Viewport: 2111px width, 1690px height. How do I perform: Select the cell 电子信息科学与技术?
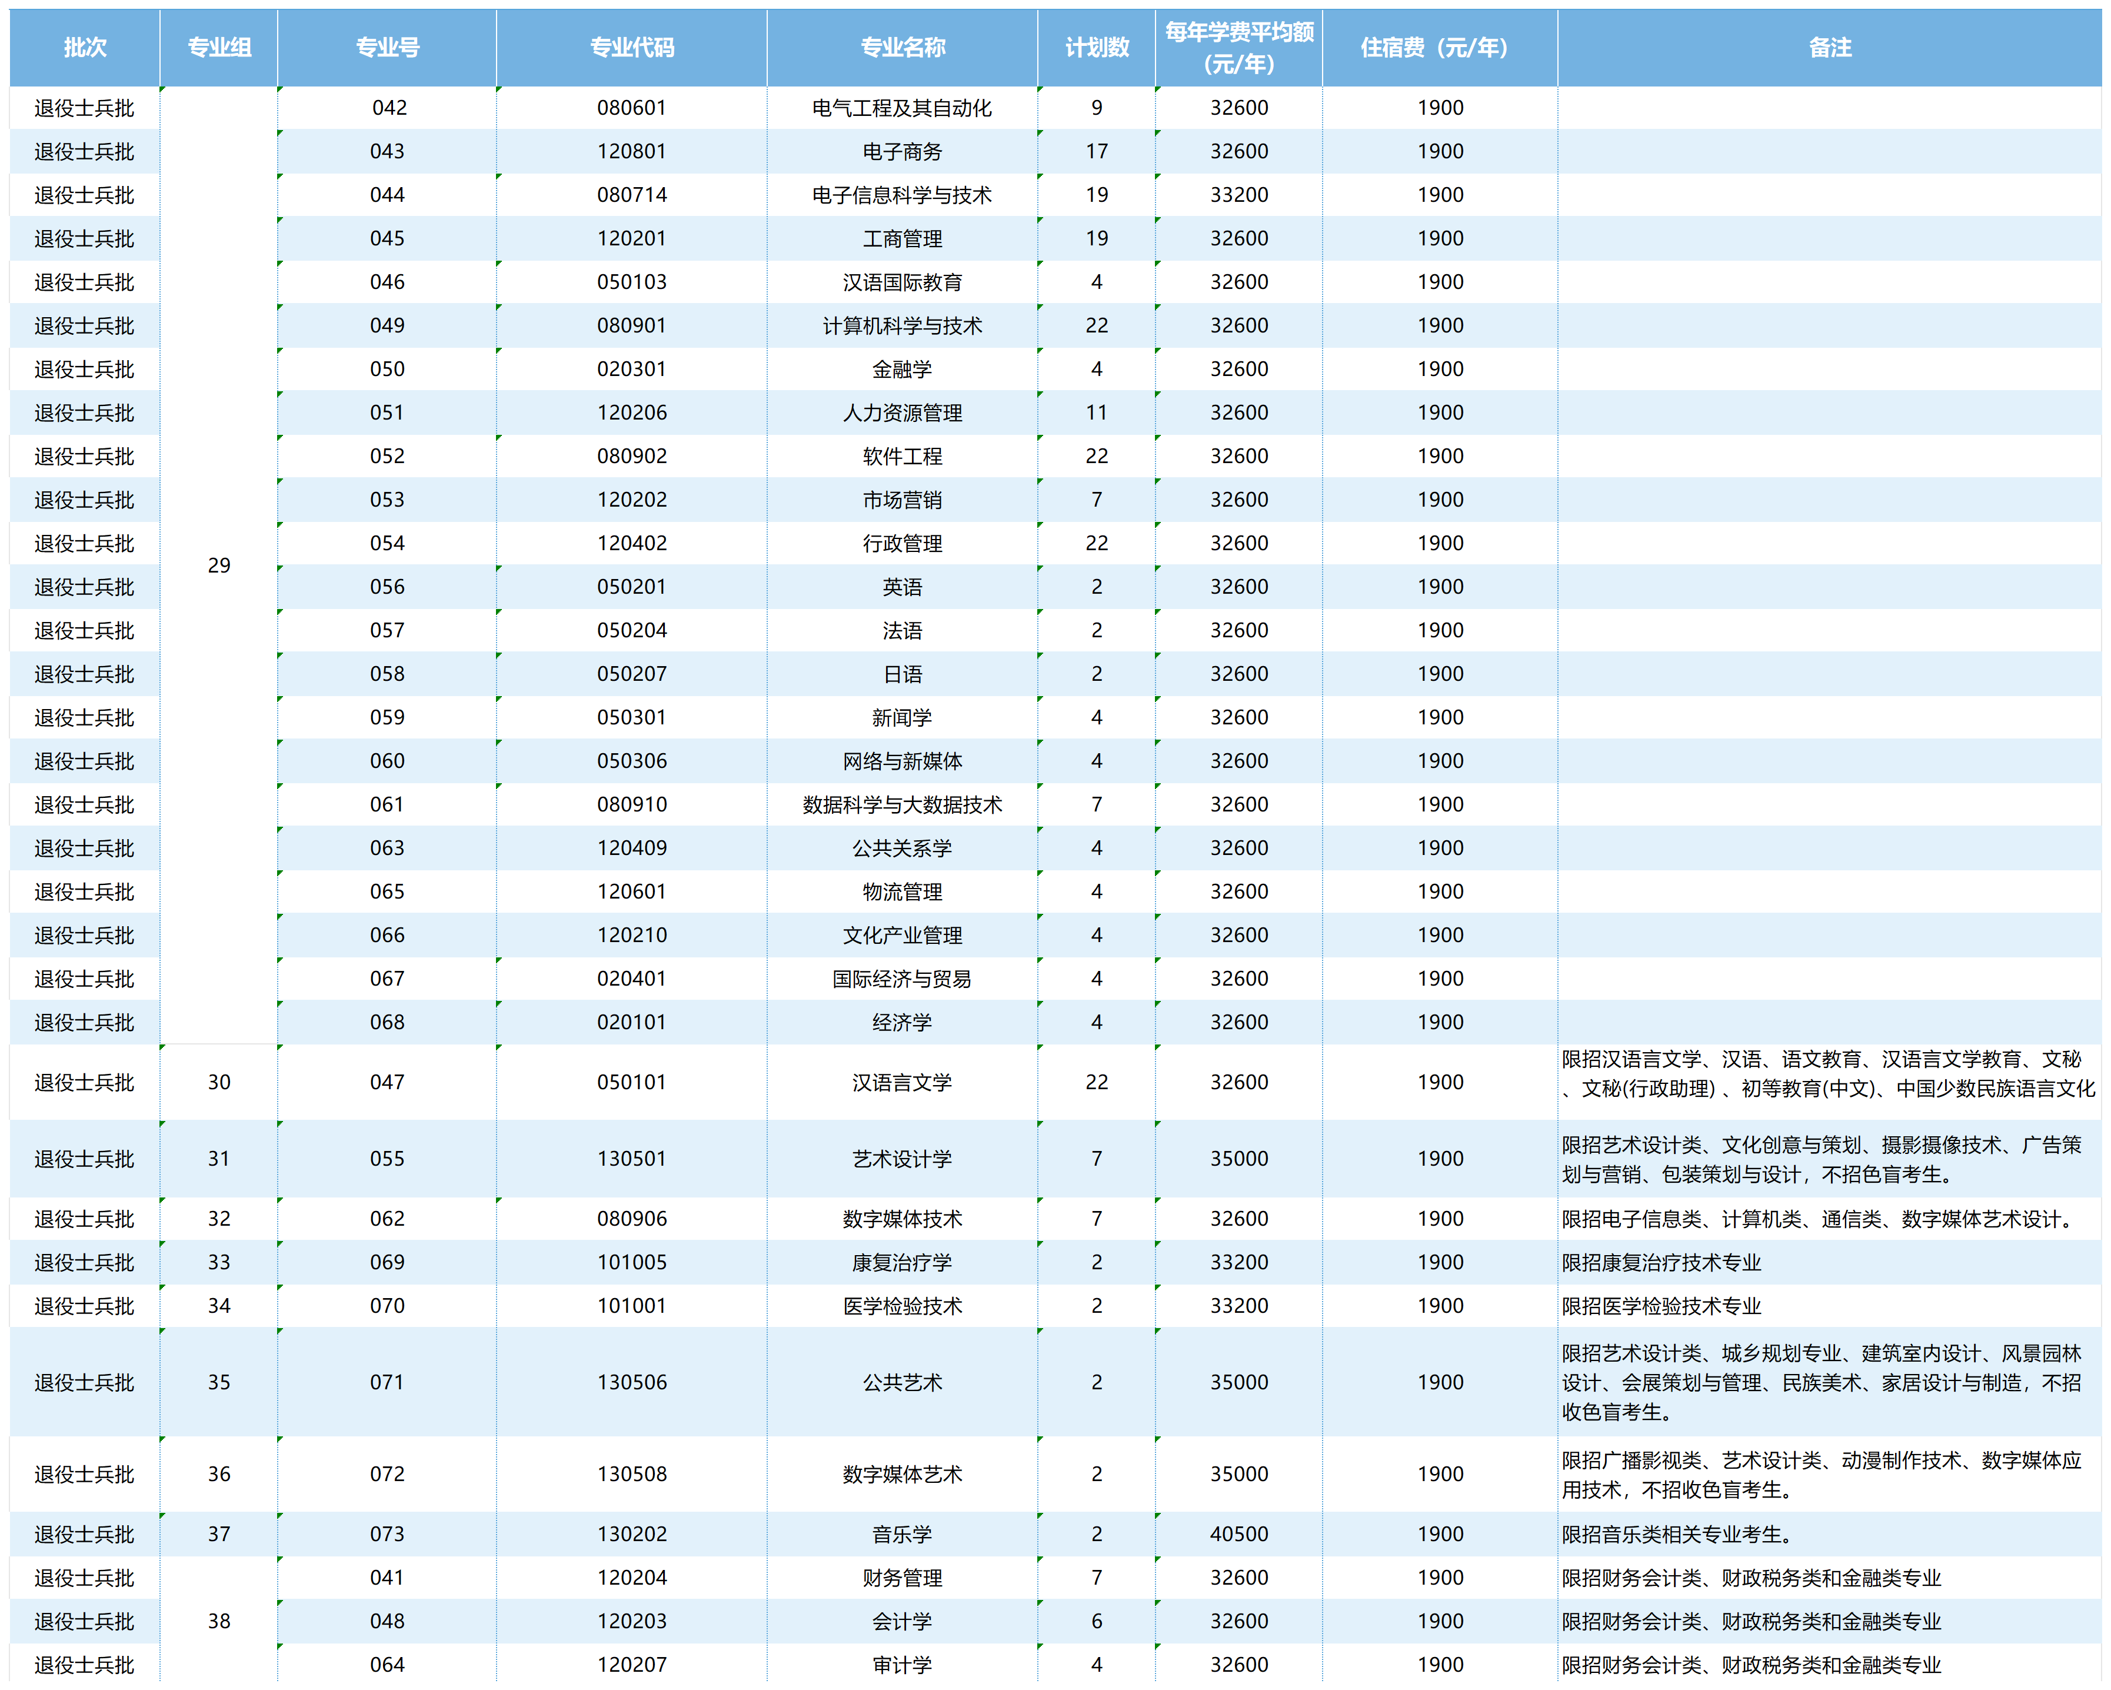point(902,195)
